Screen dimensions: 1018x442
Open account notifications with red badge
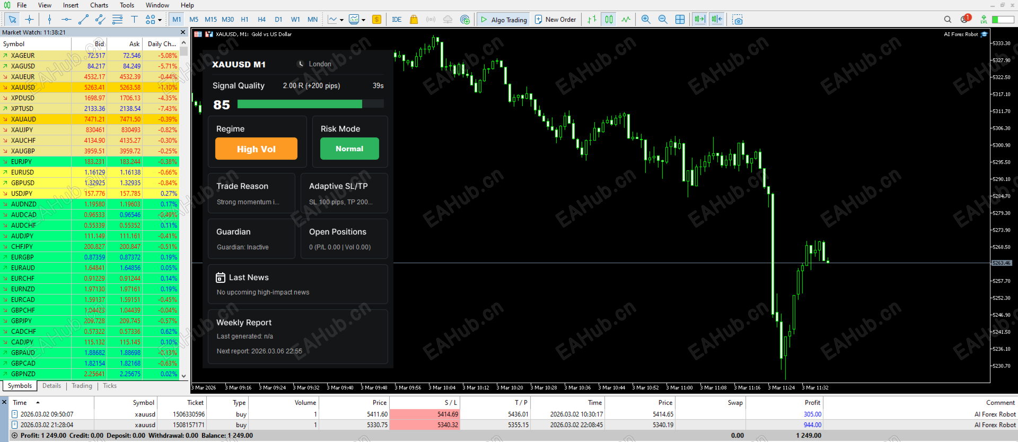965,19
